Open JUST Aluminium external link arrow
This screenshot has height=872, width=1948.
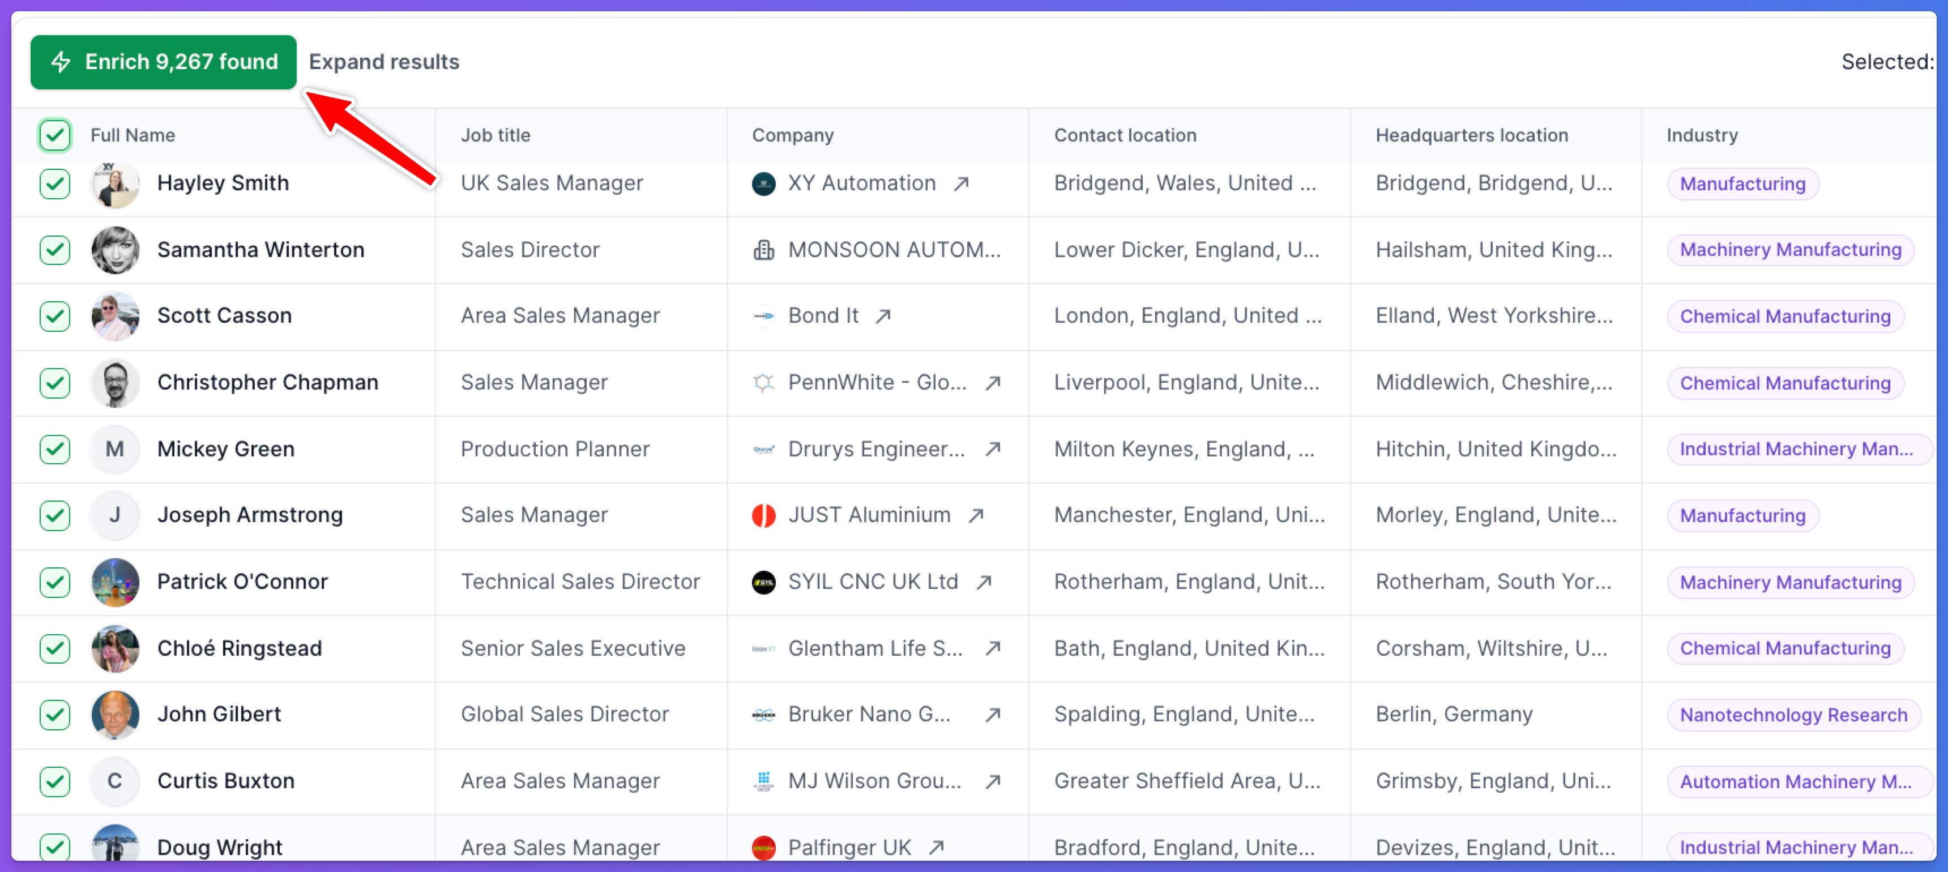[976, 515]
